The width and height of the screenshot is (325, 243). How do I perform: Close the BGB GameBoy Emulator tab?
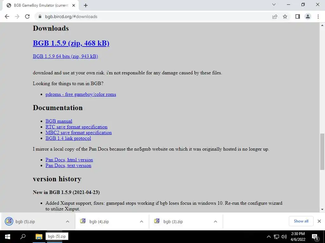(x=74, y=5)
